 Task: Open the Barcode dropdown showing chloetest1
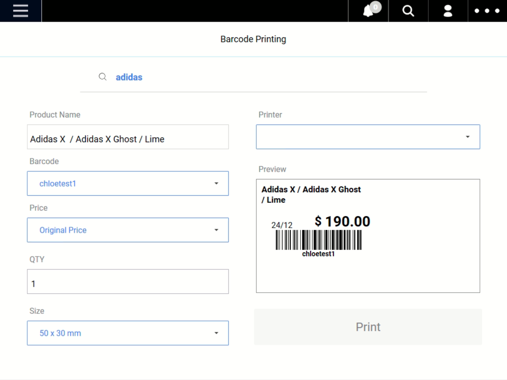click(128, 183)
